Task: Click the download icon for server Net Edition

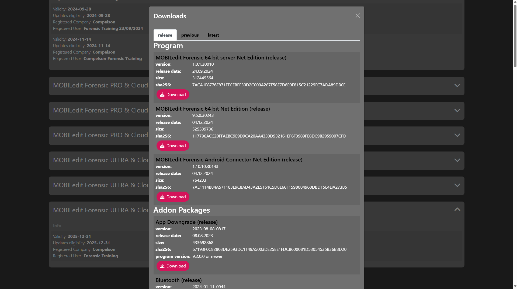Action: pos(162,94)
